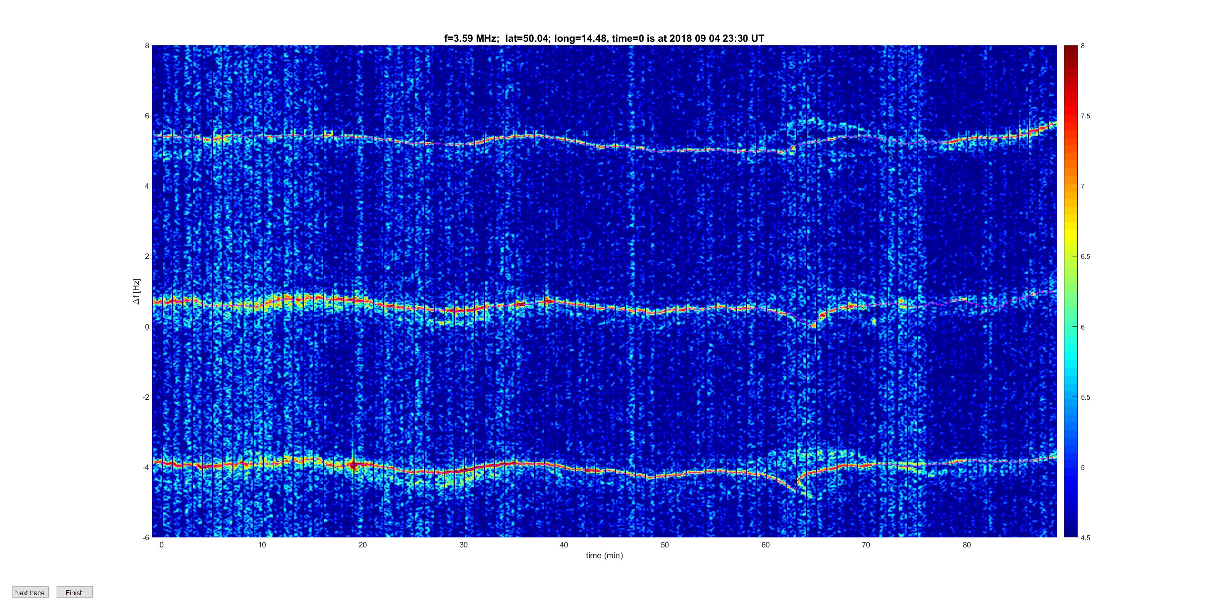
Task: Click colorbar tick label 5.5
Action: click(x=1085, y=397)
